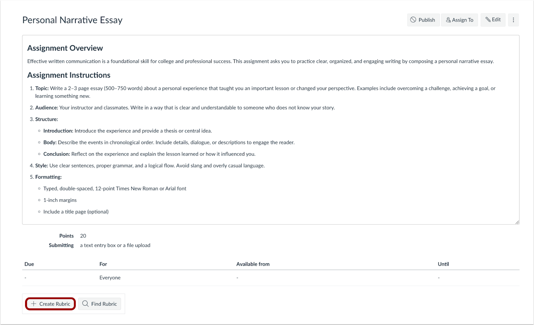
Task: Open the three-dot options menu
Action: pos(513,20)
